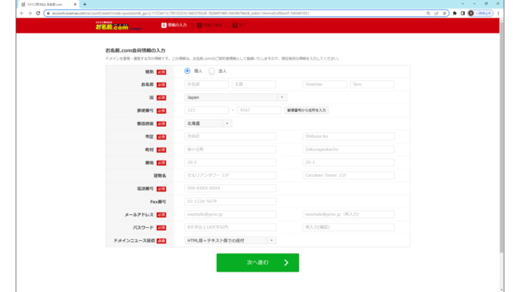Click the お名前.com会員情報の入力 heading
Image resolution: width=520 pixels, height=292 pixels.
136,50
